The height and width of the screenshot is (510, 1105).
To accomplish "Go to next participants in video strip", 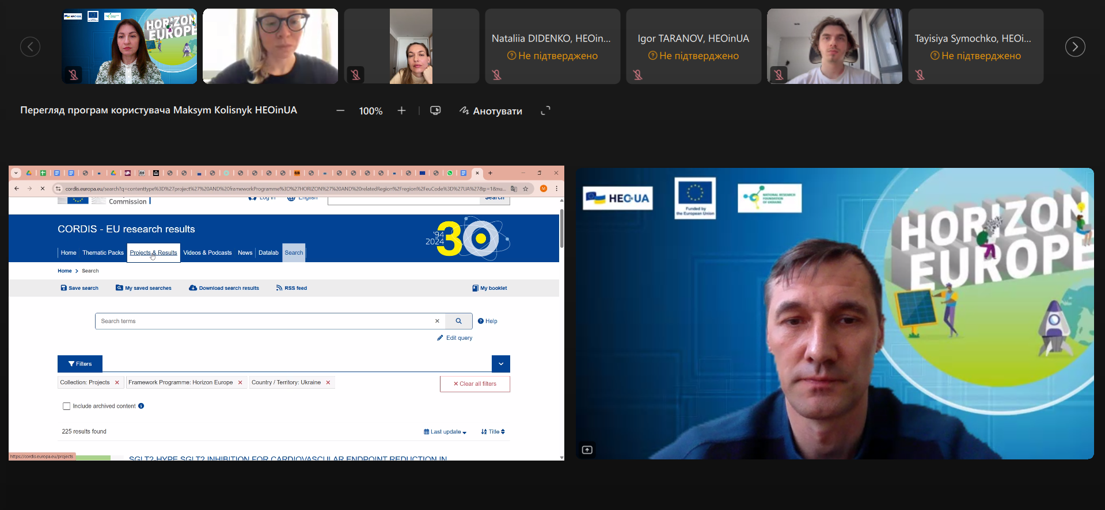I will pos(1074,47).
